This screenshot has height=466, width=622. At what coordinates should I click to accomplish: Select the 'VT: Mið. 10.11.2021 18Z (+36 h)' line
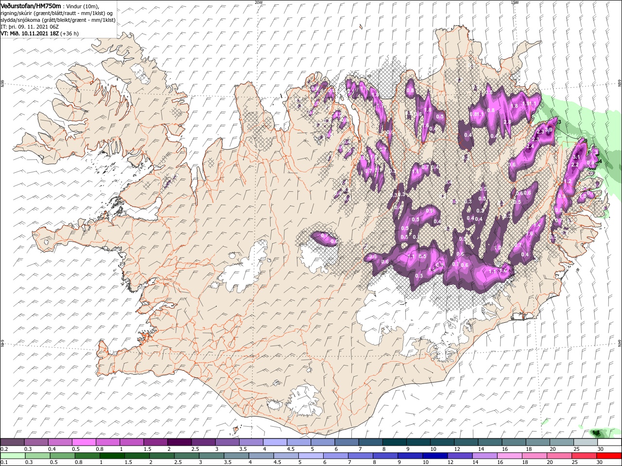click(x=40, y=33)
